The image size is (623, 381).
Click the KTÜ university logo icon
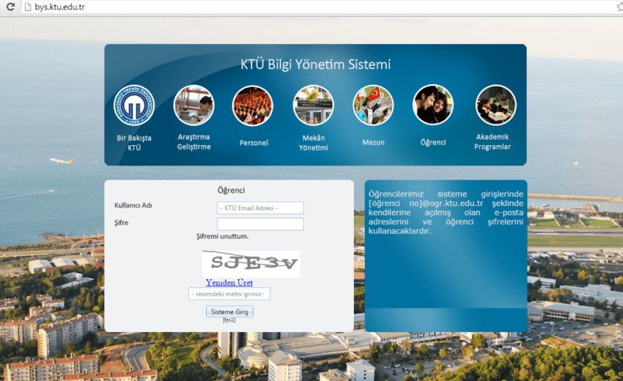[x=134, y=106]
